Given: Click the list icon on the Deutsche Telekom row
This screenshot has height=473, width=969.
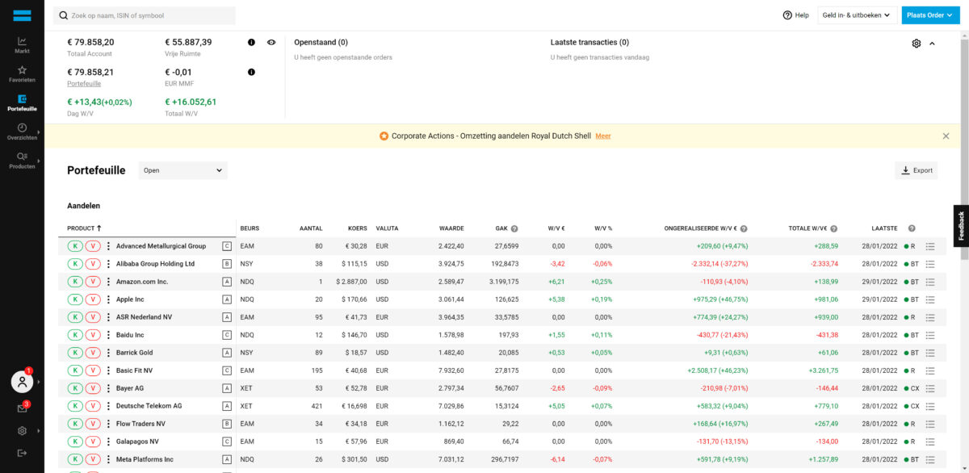Looking at the screenshot, I should click(930, 406).
